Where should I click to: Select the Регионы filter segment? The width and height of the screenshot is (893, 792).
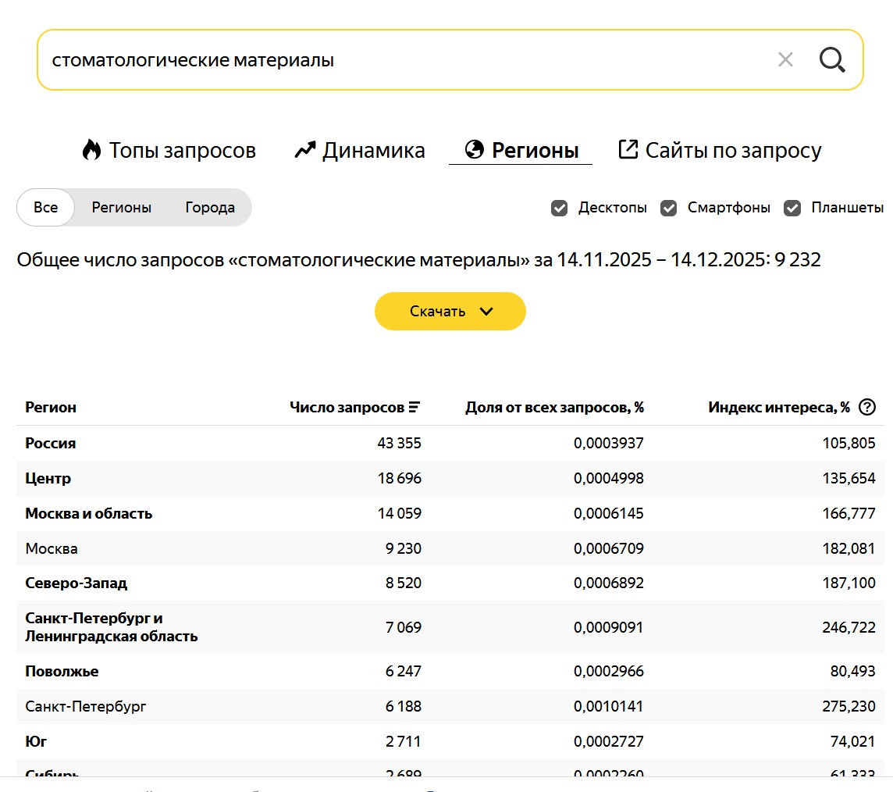[122, 208]
